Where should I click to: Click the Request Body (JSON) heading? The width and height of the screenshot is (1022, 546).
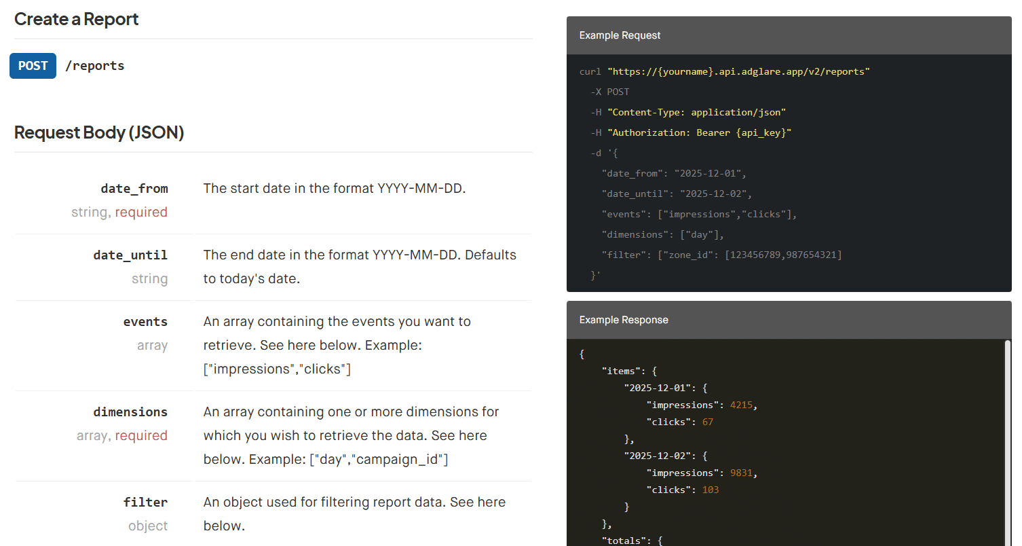click(99, 132)
